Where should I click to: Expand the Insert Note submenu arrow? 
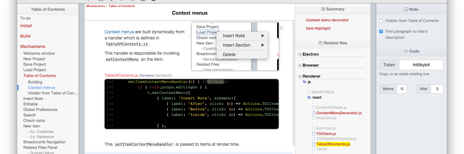coord(263,36)
